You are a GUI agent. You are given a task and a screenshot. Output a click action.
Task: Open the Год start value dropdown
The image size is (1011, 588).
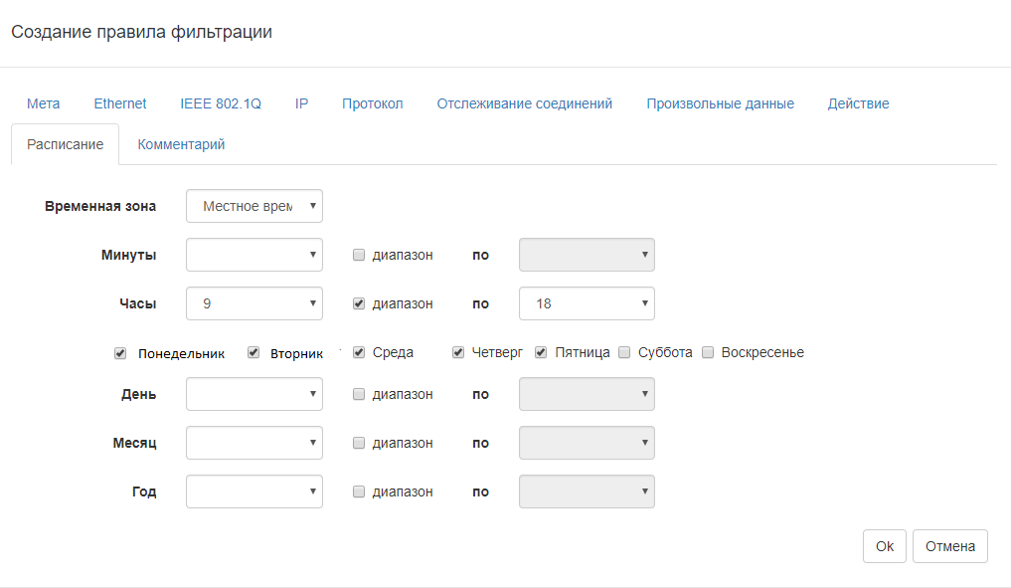pos(253,491)
